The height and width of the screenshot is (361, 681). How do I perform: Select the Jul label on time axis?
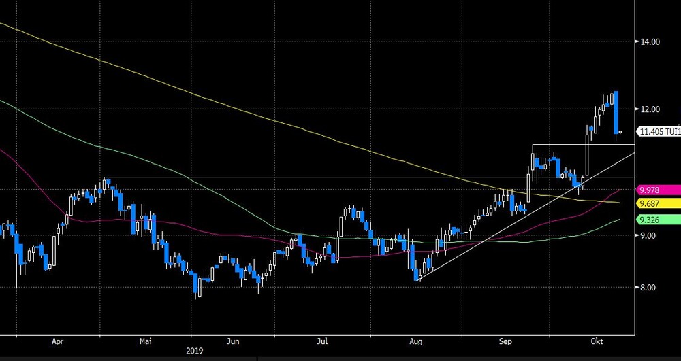coord(322,342)
